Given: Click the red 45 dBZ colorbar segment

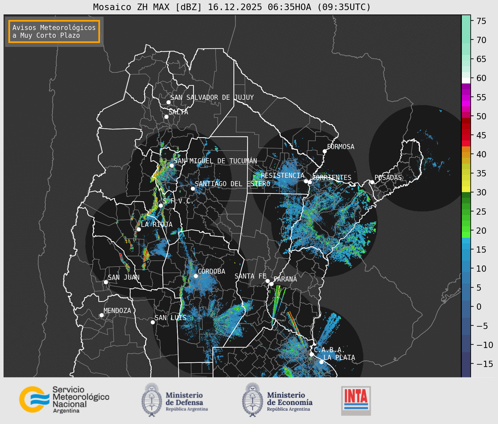Looking at the screenshot, I should (x=466, y=137).
